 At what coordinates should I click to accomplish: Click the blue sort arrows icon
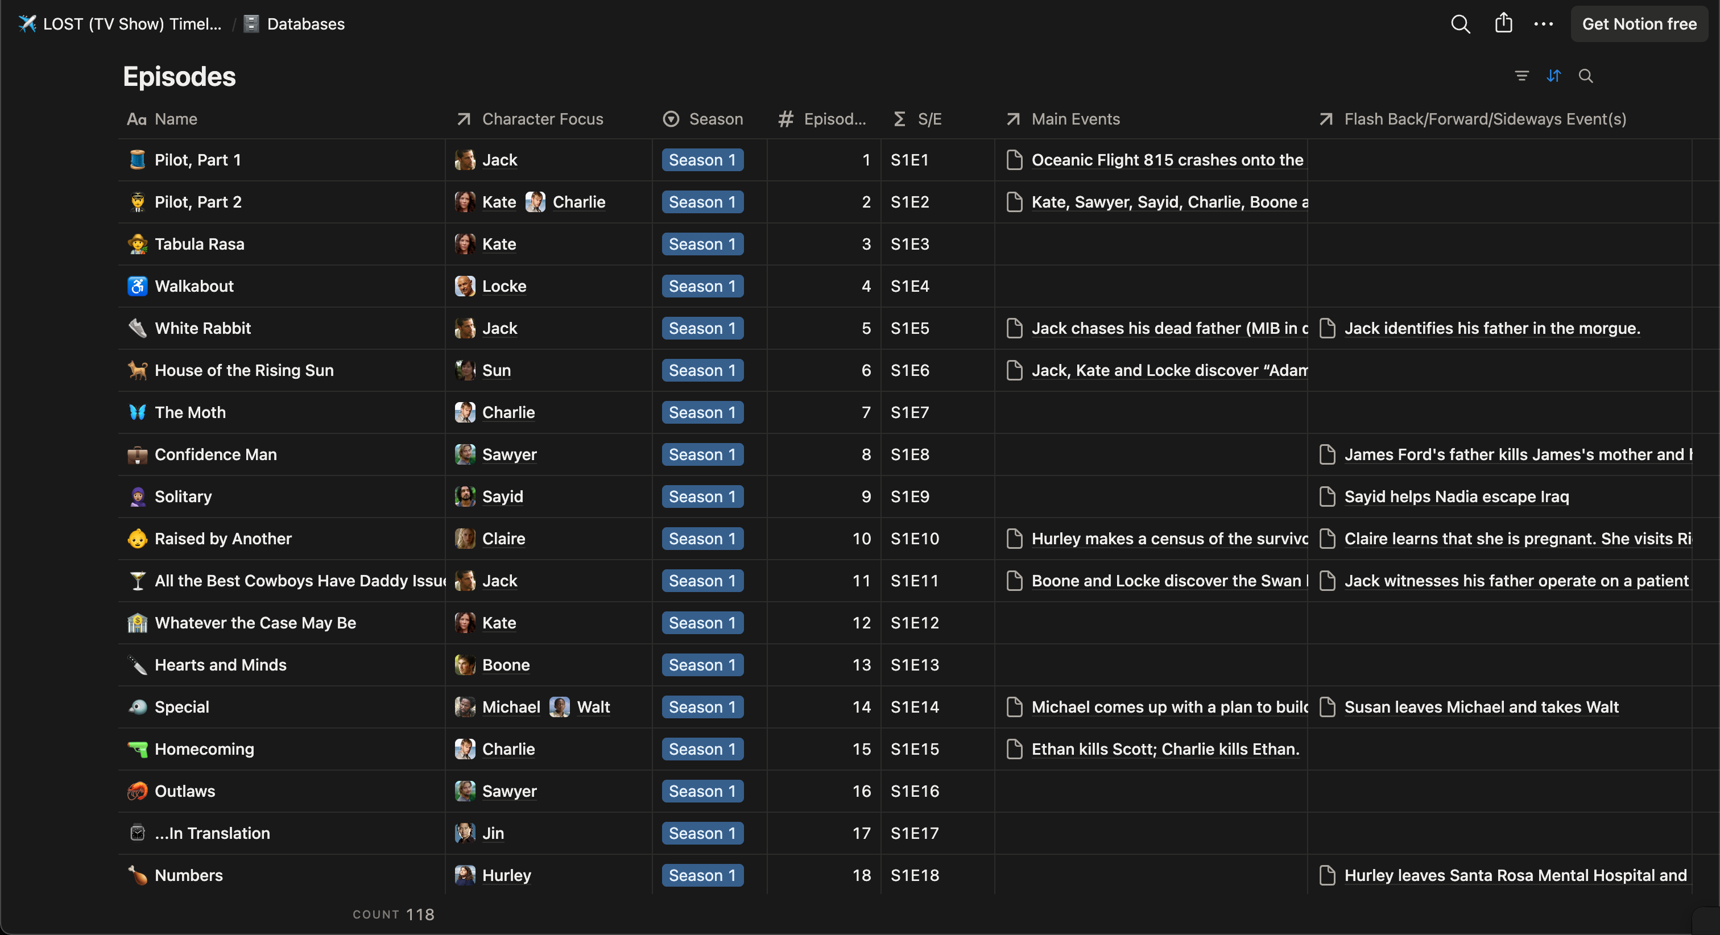(1554, 76)
